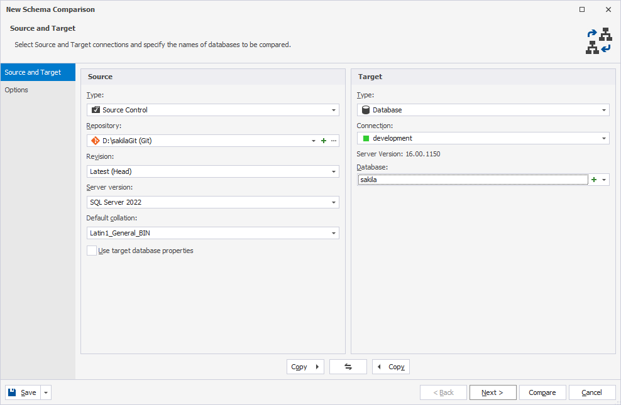Select the Source and Target page
The width and height of the screenshot is (621, 405).
(31, 72)
